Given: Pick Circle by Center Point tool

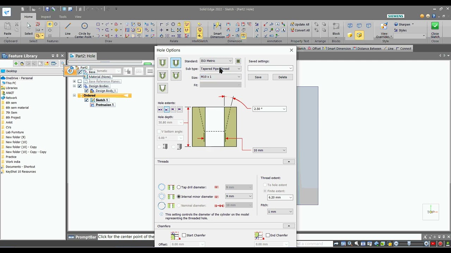Looking at the screenshot, I should (x=84, y=30).
